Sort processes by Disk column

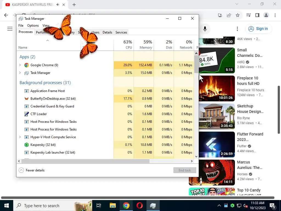[x=164, y=45]
